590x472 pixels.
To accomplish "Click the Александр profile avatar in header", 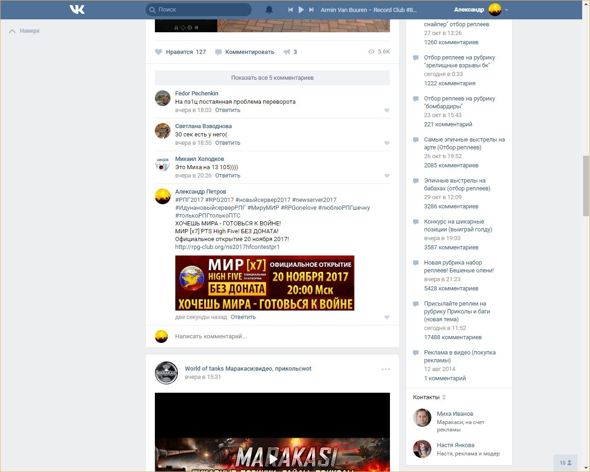I will pos(495,10).
